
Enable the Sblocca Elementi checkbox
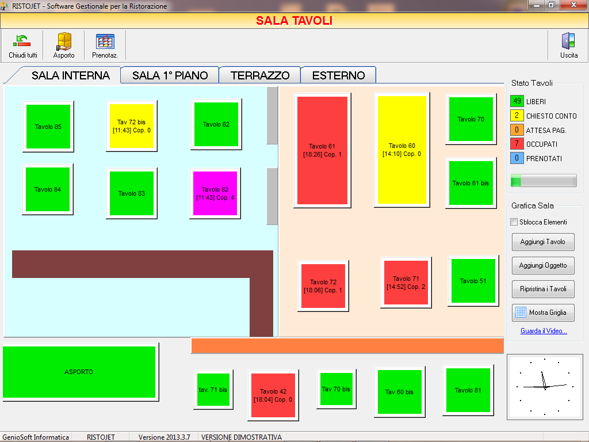tap(514, 222)
